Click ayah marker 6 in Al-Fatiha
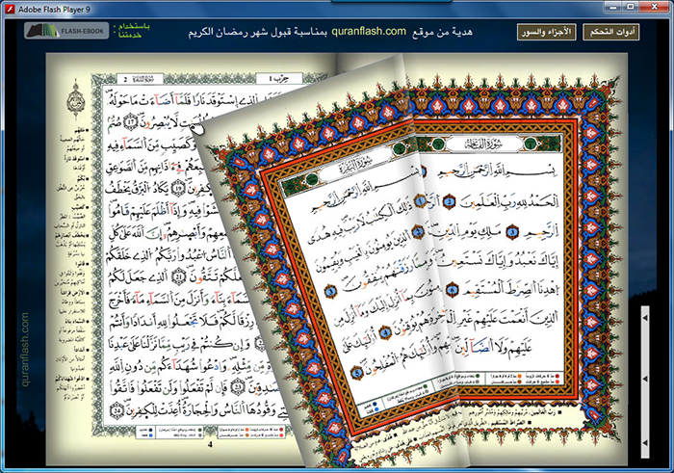Screen dimensions: 674x473 point(452,290)
